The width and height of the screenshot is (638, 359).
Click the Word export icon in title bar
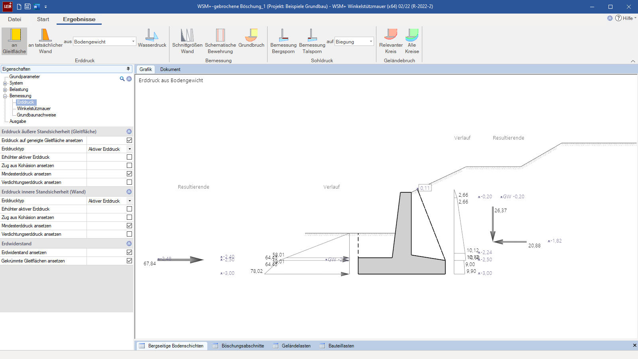tap(37, 6)
